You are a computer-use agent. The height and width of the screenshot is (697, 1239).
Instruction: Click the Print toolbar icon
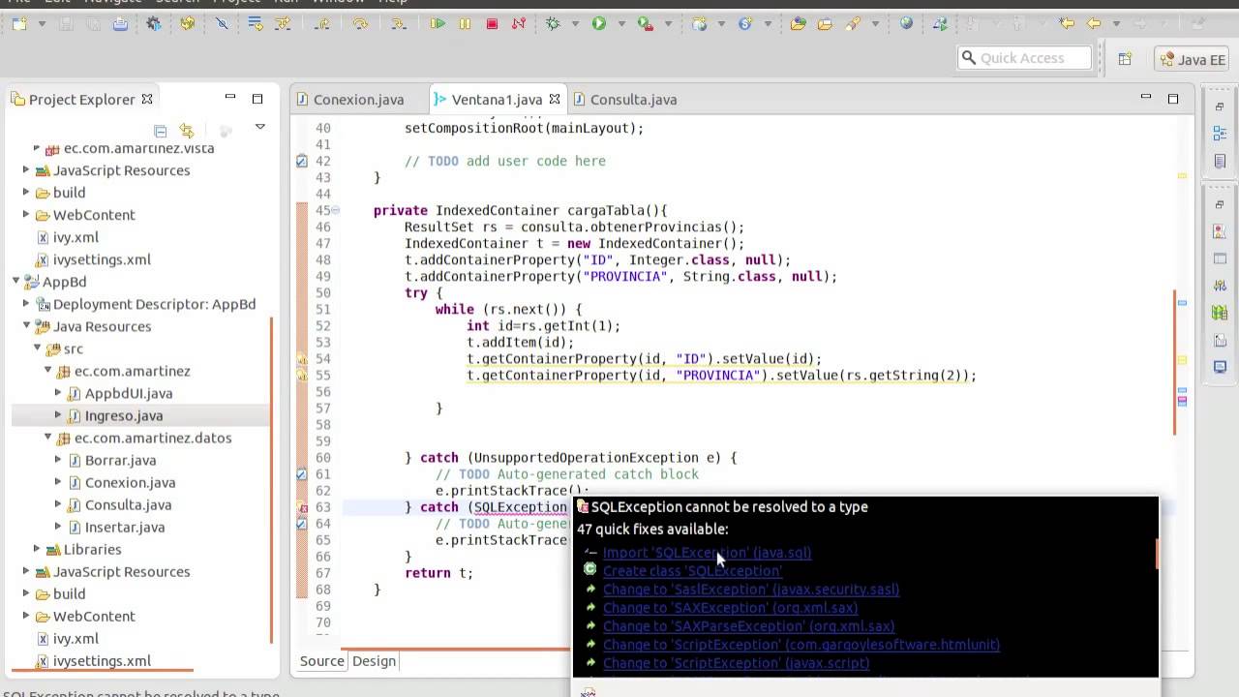tap(120, 24)
